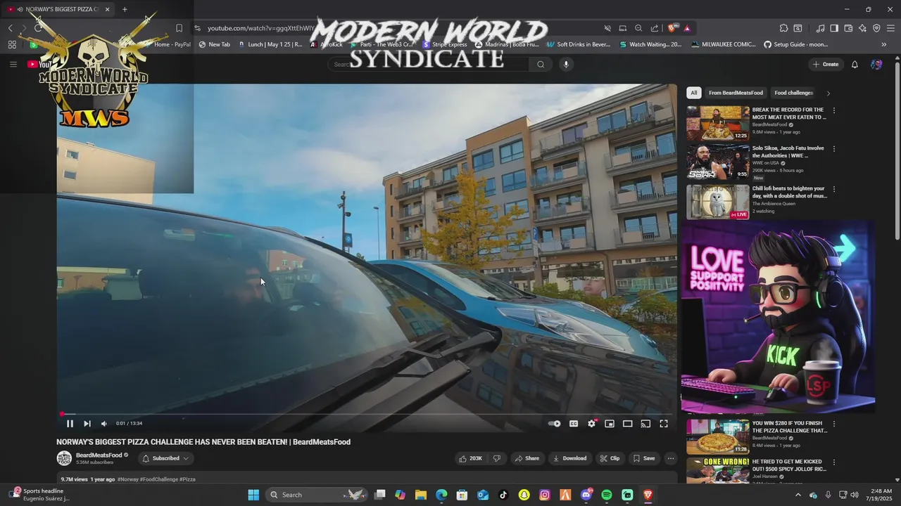Viewport: 901px width, 506px height.
Task: Enter full screen mode in the player
Action: [663, 423]
